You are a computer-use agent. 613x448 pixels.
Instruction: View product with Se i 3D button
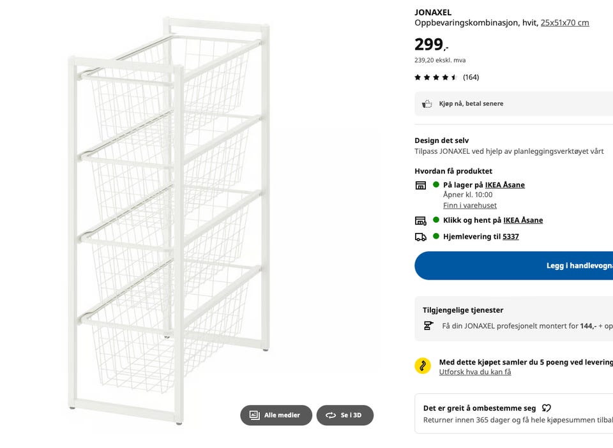pos(345,415)
